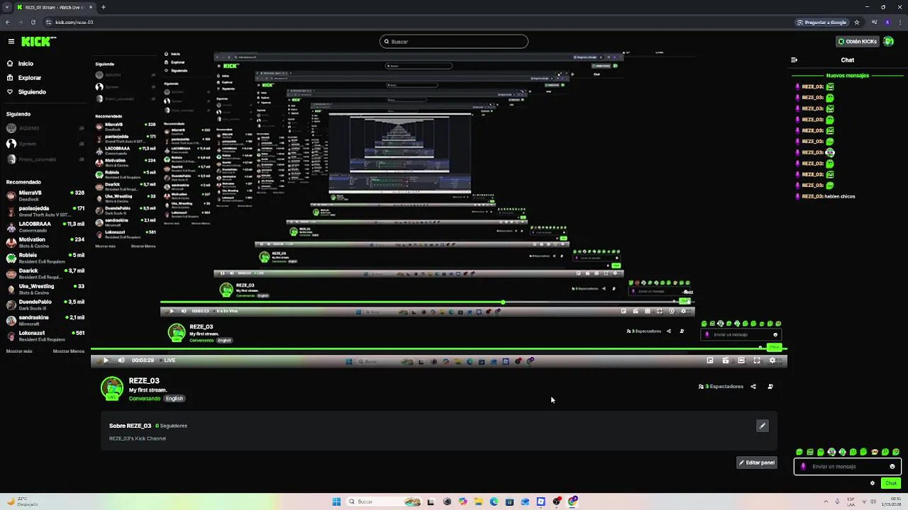Viewport: 908px width, 510px height.
Task: Click the stream progress bar
Action: [x=439, y=350]
